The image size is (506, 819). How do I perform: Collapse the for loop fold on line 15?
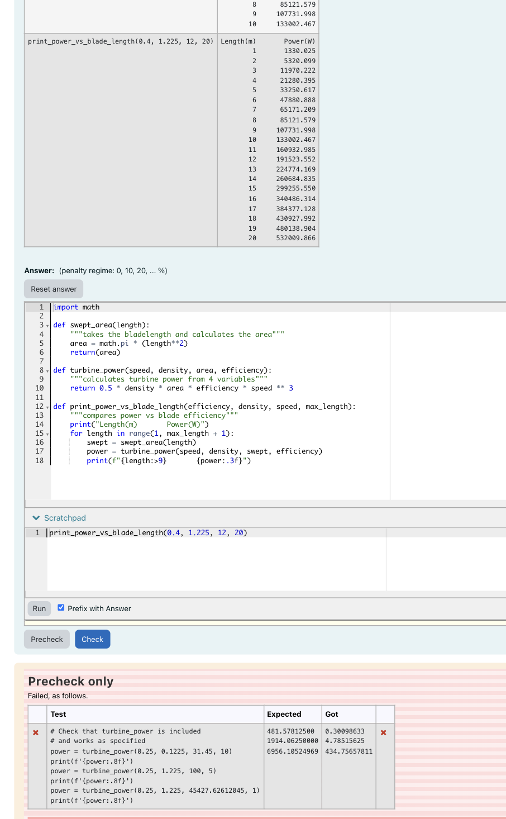pyautogui.click(x=47, y=434)
